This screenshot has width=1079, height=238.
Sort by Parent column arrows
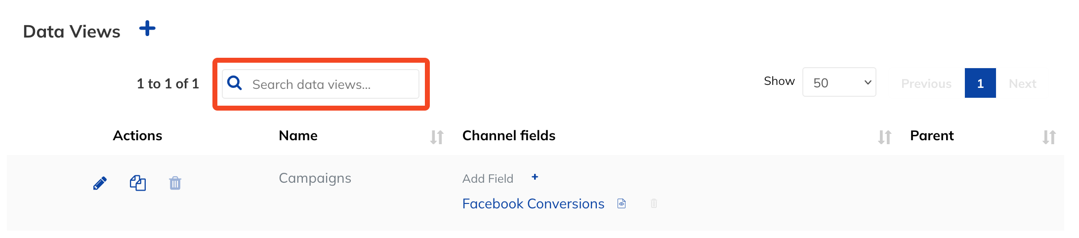pos(1049,137)
